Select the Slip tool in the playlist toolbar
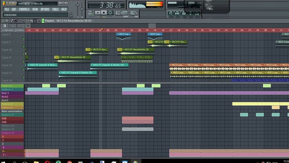289x163 pixels. 27,21
